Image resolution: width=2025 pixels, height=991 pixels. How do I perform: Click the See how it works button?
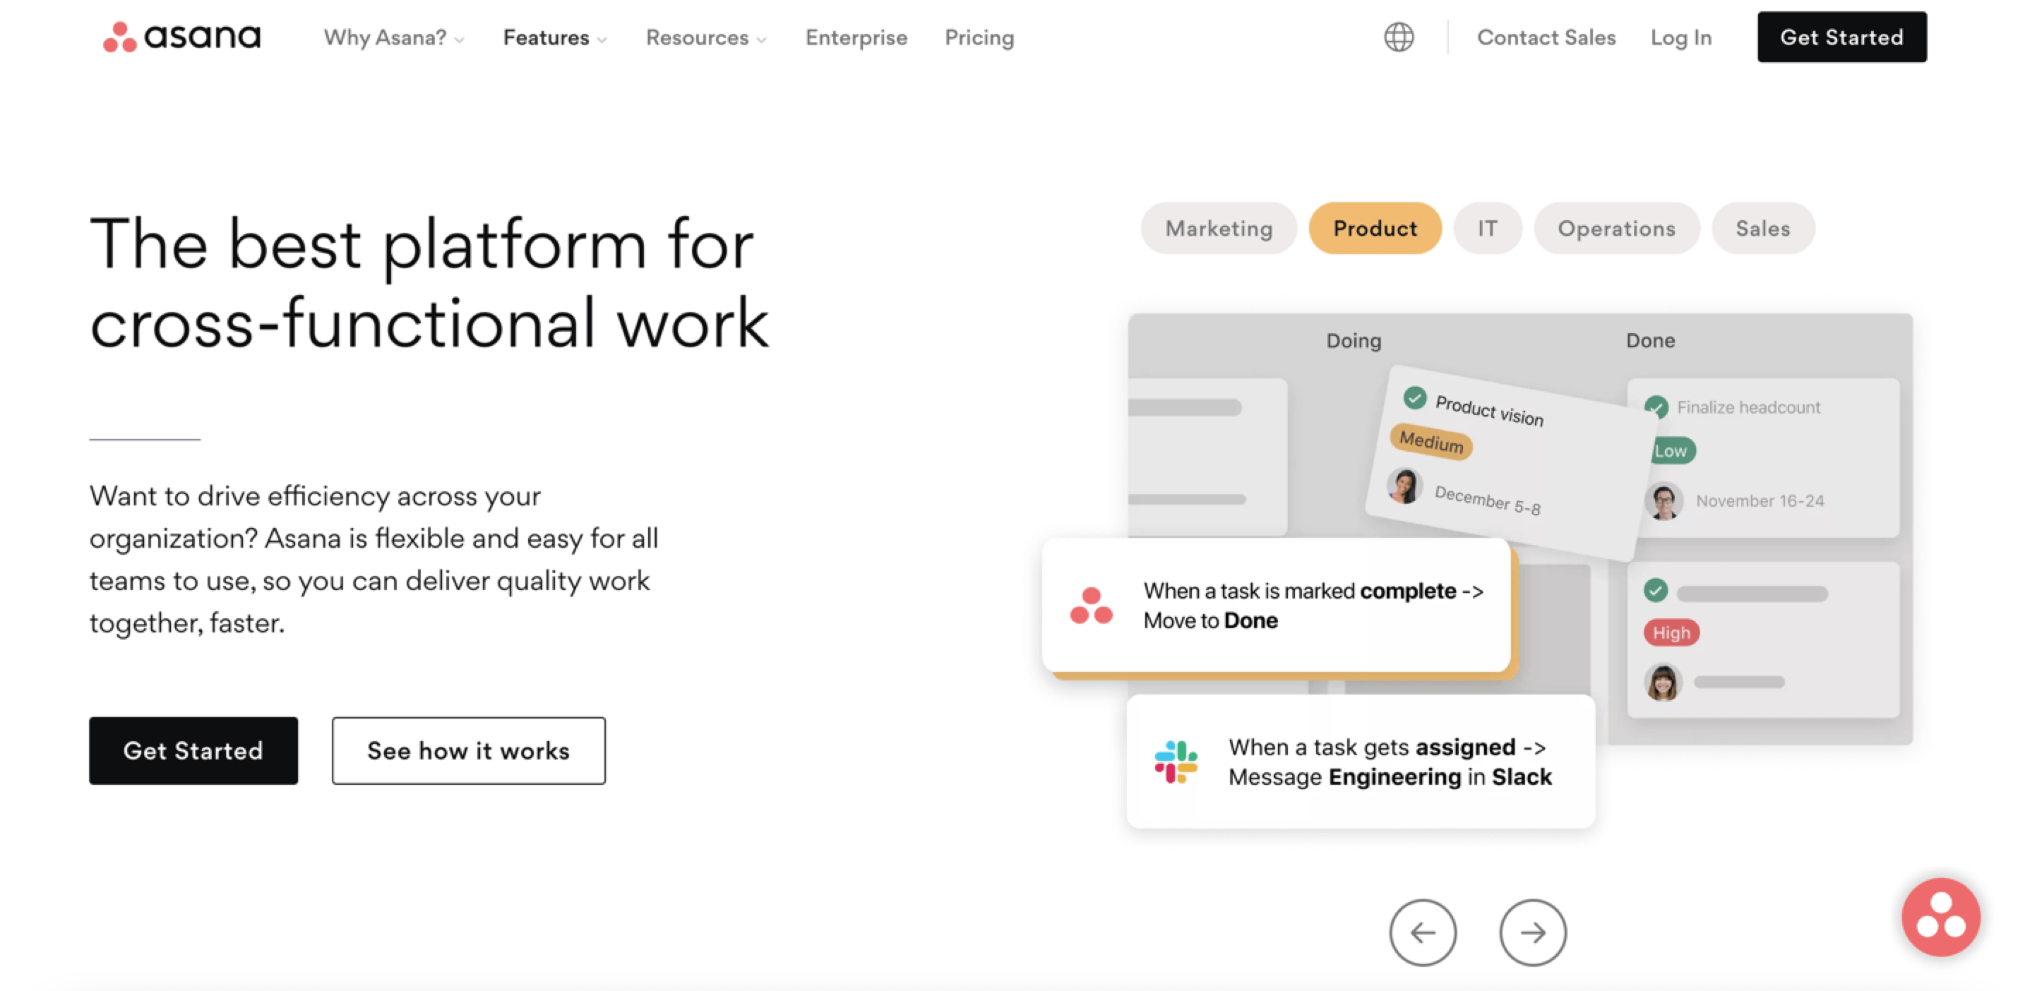click(x=469, y=751)
